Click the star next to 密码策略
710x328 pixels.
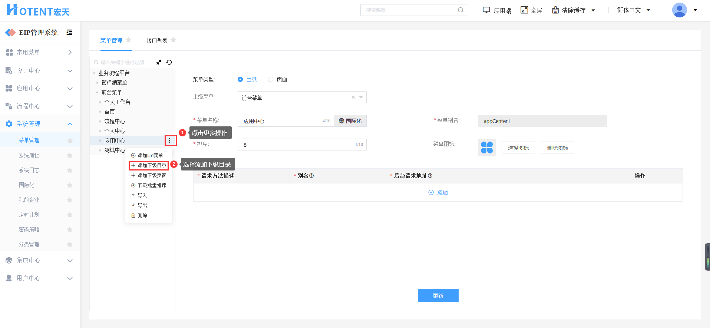point(70,229)
